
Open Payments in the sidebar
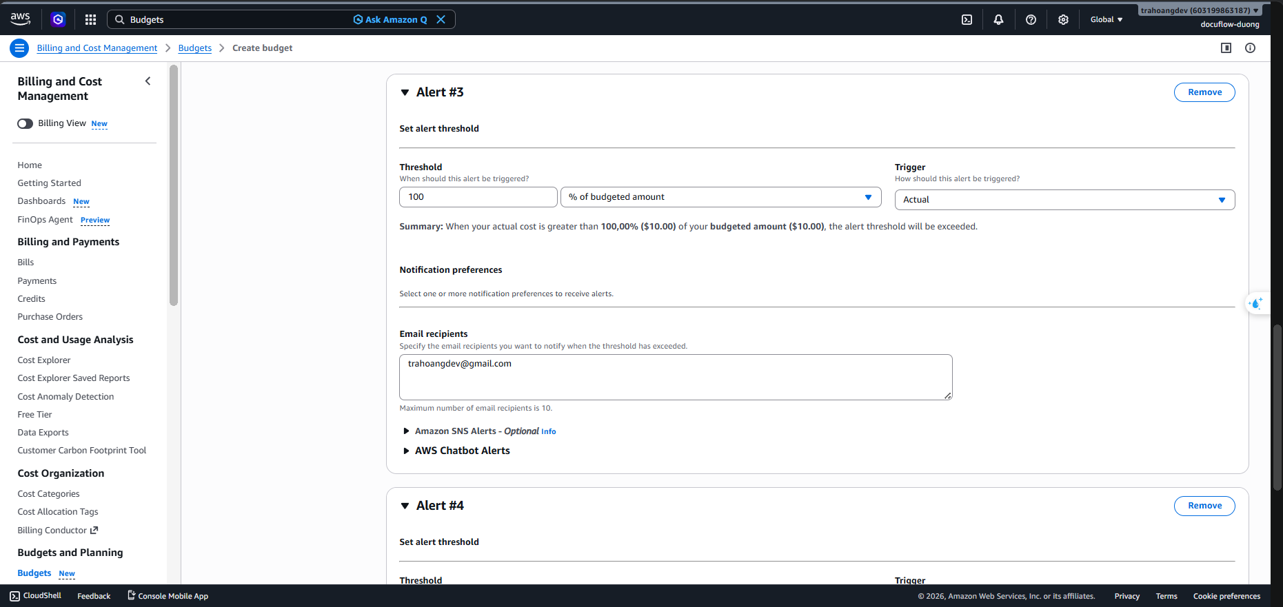37,281
